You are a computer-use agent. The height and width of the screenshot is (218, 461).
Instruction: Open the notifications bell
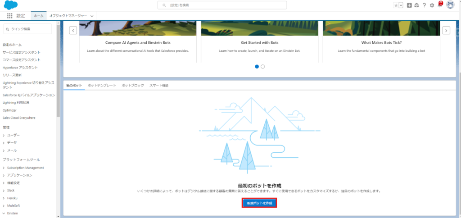pyautogui.click(x=440, y=5)
